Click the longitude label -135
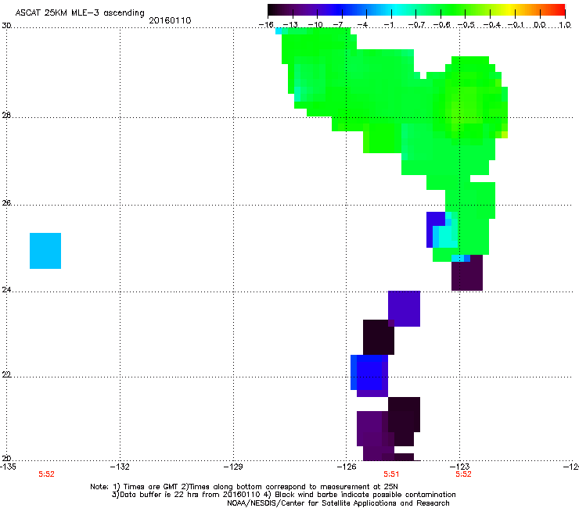The height and width of the screenshot is (508, 579). coord(8,467)
